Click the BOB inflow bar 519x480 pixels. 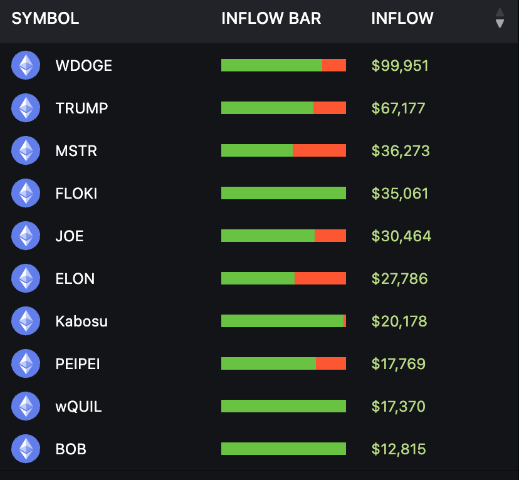pyautogui.click(x=284, y=449)
